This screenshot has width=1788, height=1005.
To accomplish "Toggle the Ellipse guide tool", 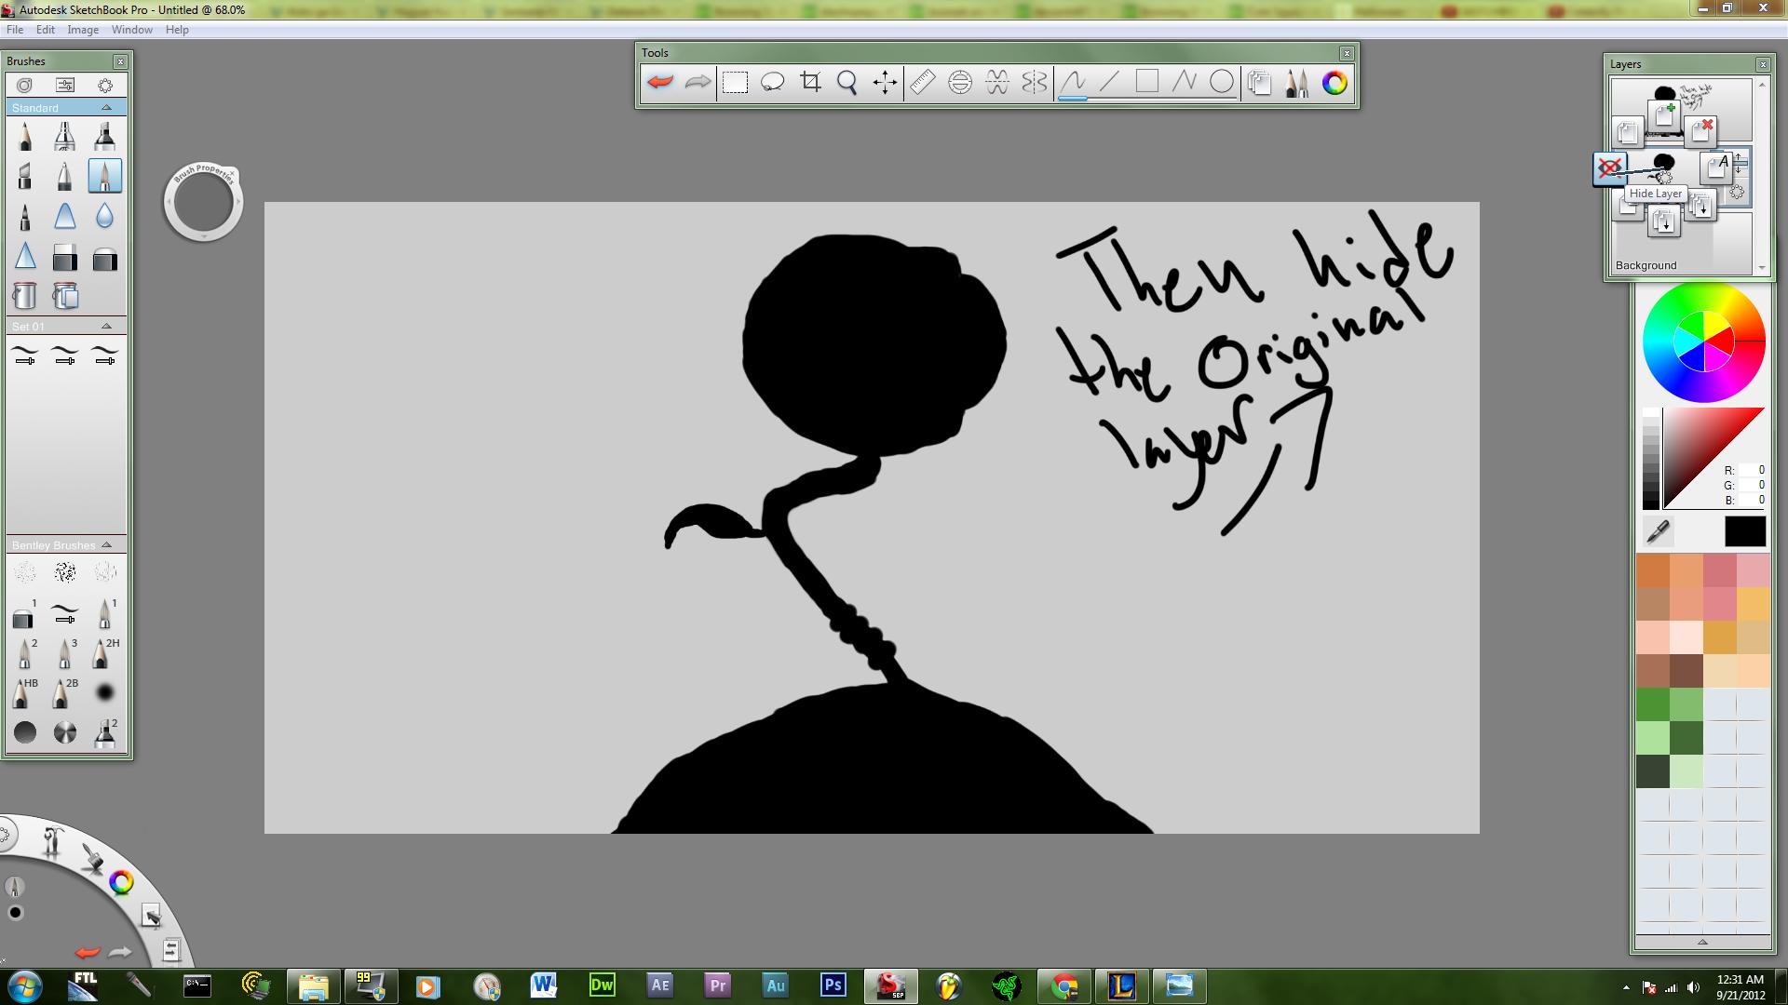I will pos(959,83).
